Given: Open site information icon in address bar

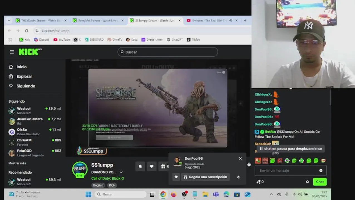Looking at the screenshot, I should pos(37,31).
